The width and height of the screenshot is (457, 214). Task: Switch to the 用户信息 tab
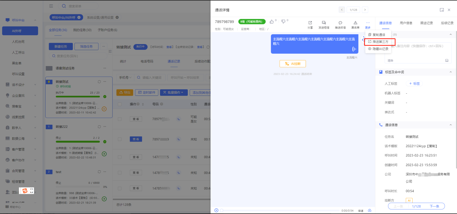pyautogui.click(x=406, y=23)
